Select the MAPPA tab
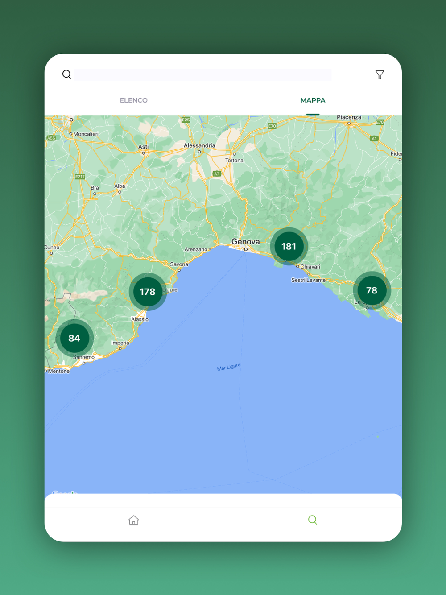 (x=313, y=100)
